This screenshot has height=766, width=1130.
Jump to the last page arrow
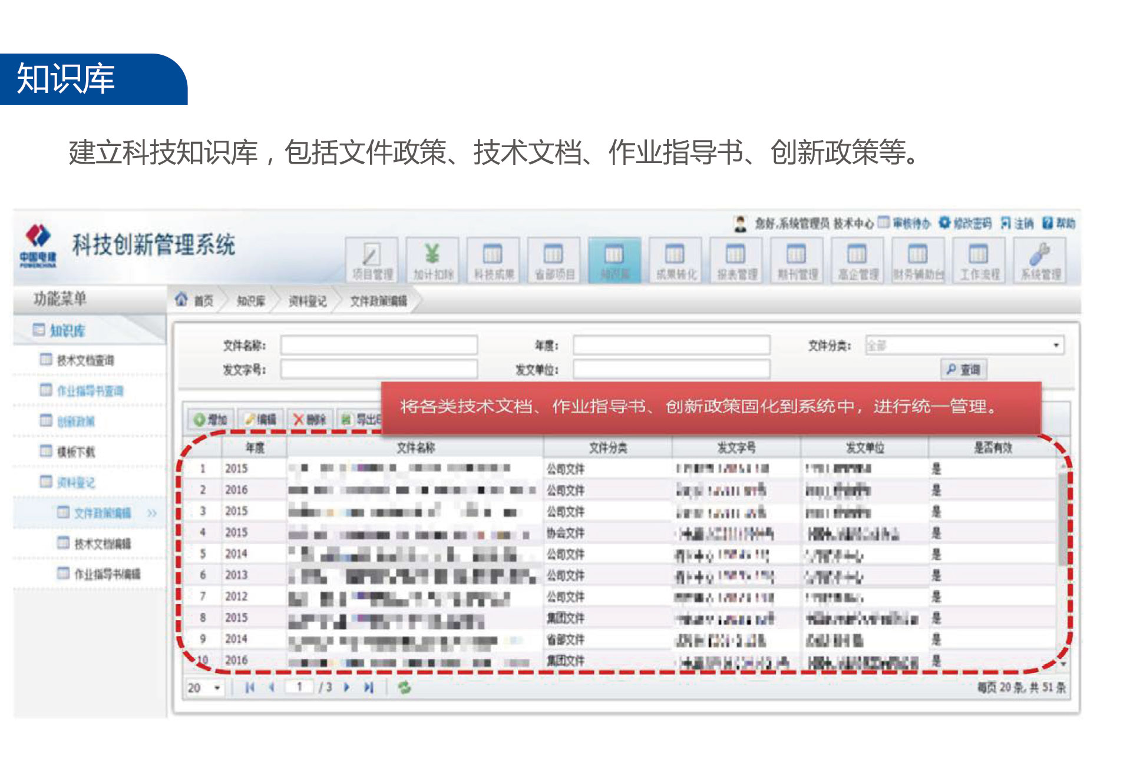369,687
